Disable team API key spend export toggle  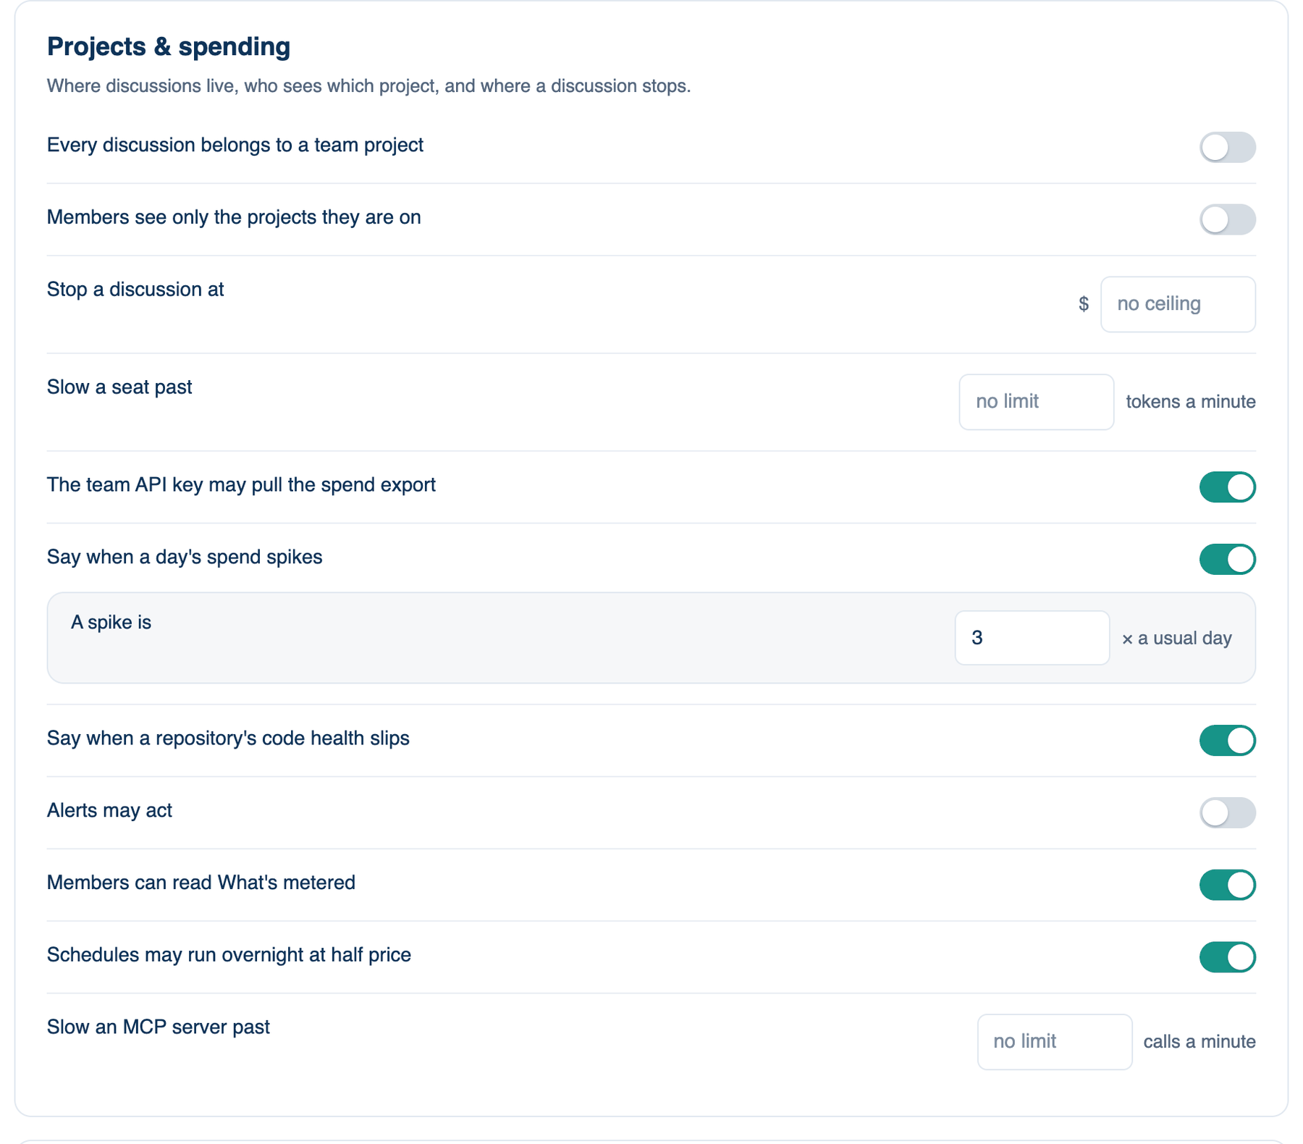click(1227, 487)
